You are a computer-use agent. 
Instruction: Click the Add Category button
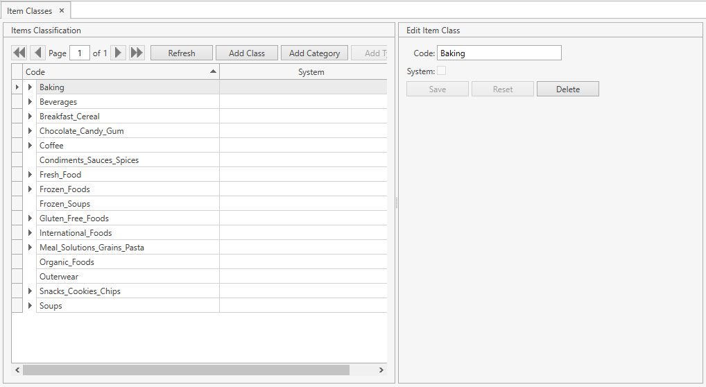(314, 53)
